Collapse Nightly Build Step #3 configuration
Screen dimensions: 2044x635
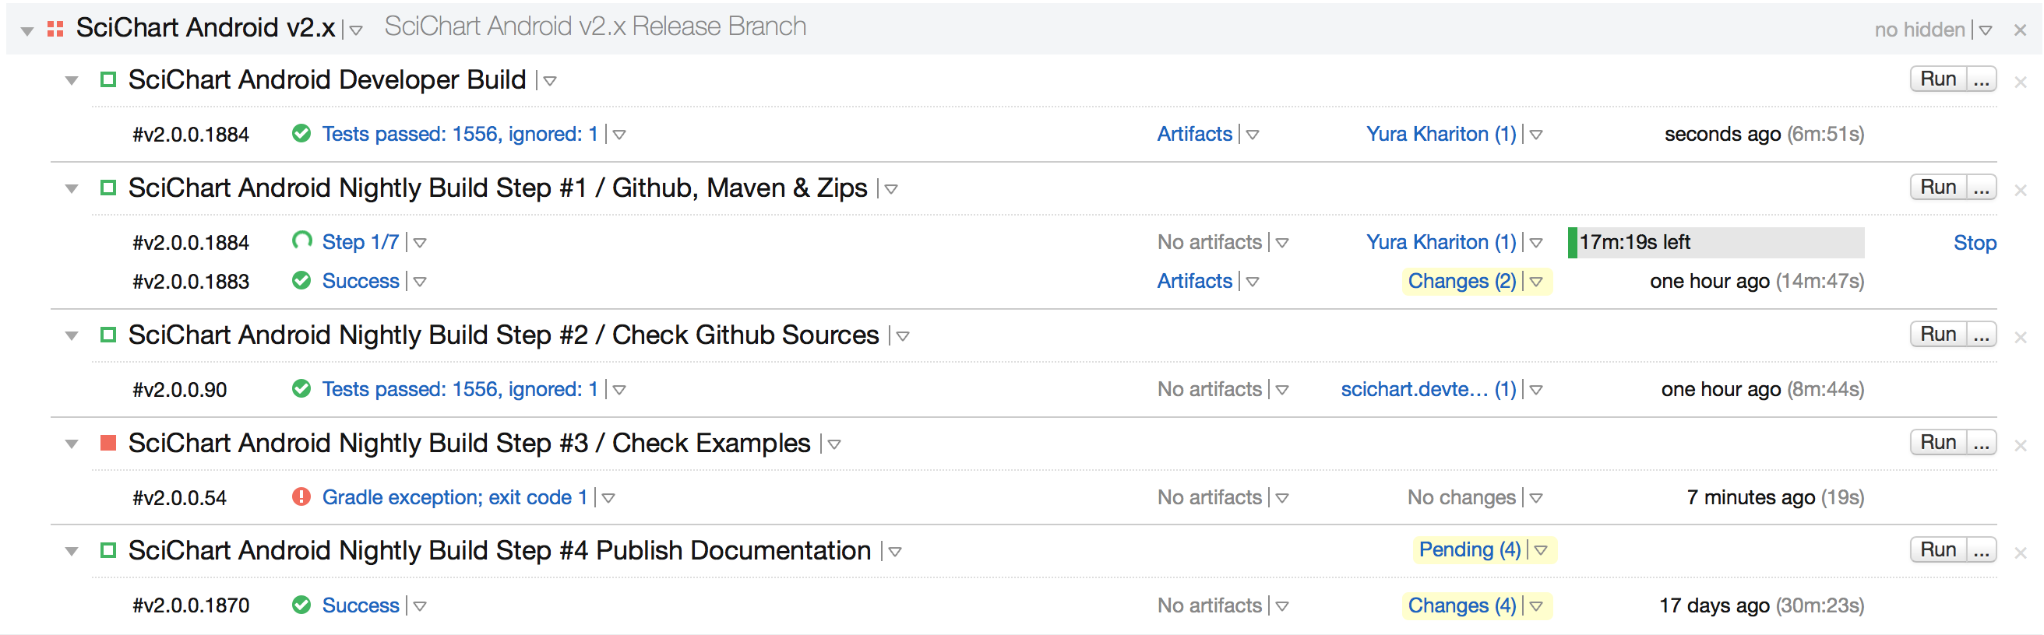tap(72, 444)
